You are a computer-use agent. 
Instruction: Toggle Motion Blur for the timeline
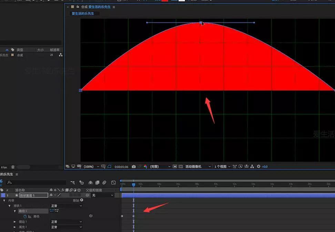pyautogui.click(x=104, y=182)
